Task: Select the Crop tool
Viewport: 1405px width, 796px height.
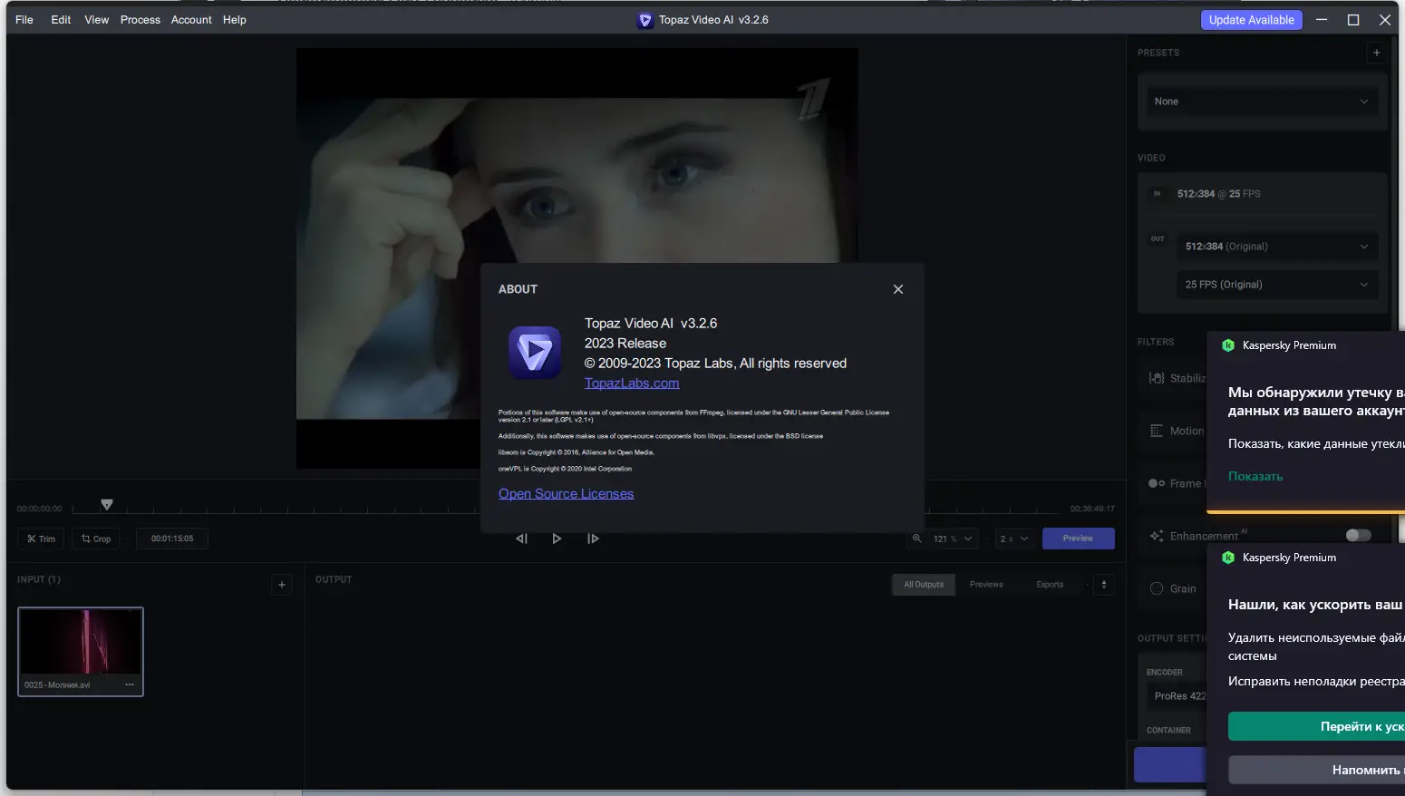Action: tap(95, 538)
